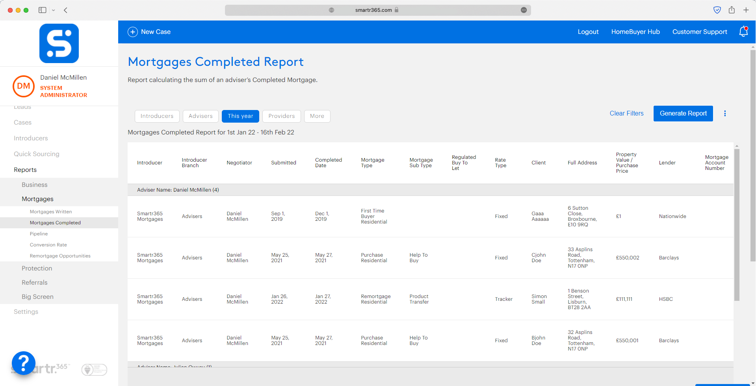Click the browser share icon
756x386 pixels.
click(x=732, y=10)
